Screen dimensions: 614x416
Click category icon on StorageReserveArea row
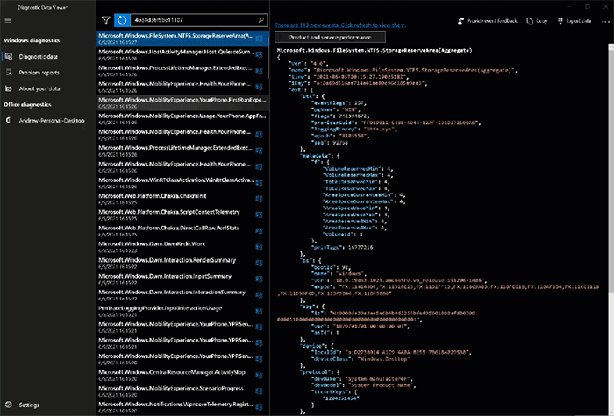coord(259,39)
